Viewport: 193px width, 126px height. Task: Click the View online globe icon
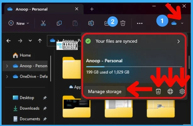coord(170,91)
